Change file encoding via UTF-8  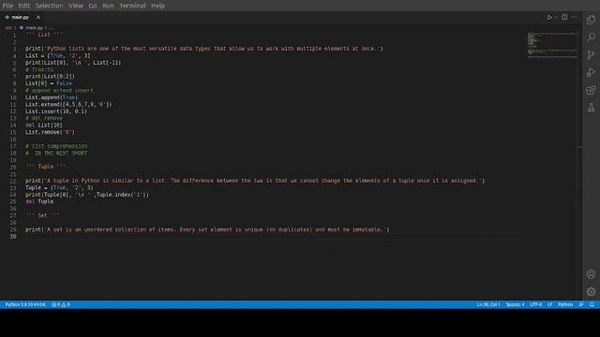click(x=535, y=304)
